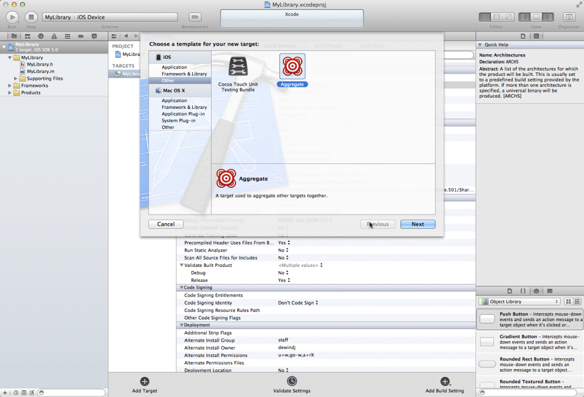Show the Log navigator
The image size is (584, 397).
click(94, 36)
